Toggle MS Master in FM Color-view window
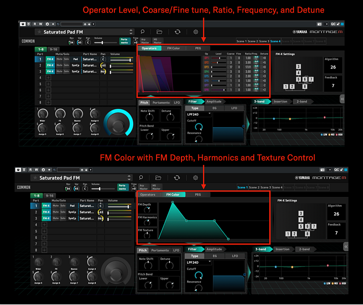Image resolution: width=363 pixels, height=305 pixels. tap(157, 187)
